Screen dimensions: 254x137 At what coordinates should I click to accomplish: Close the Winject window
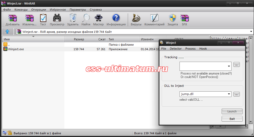coord(238,43)
